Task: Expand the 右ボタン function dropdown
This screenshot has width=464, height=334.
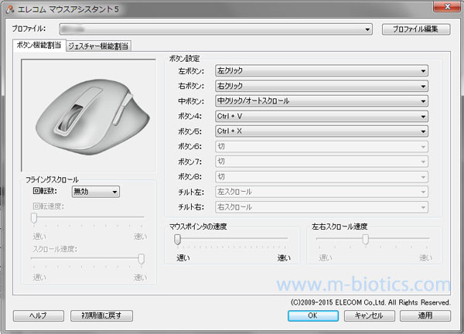Action: click(321, 85)
